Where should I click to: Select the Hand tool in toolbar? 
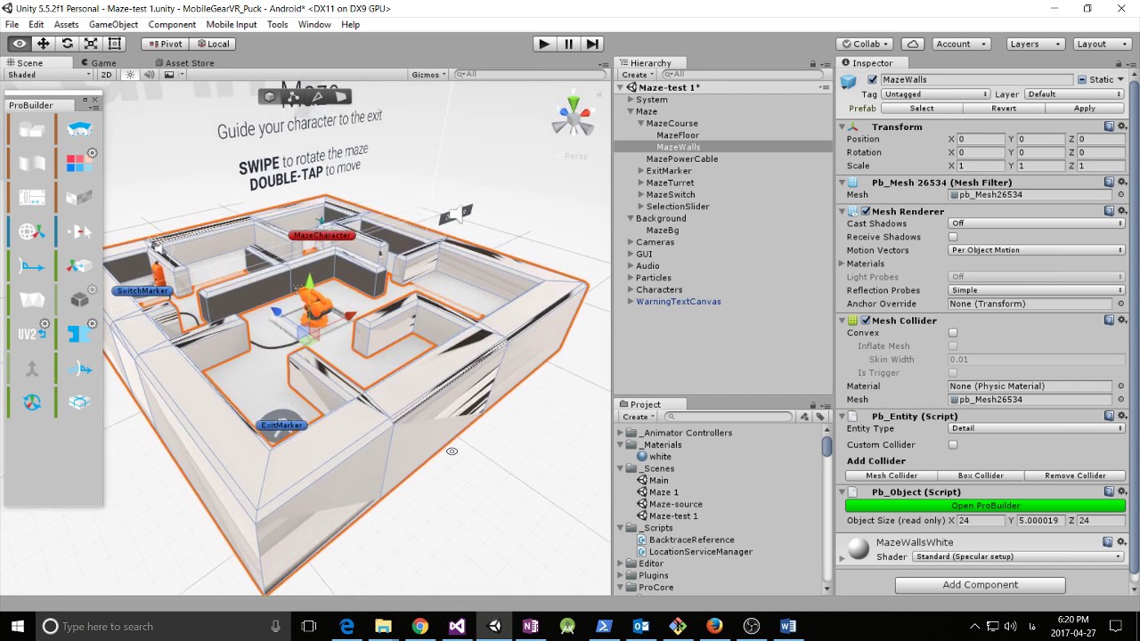click(x=19, y=44)
